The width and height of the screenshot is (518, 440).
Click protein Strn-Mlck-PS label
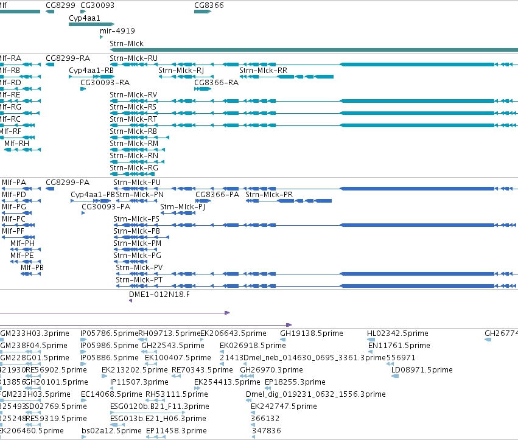click(x=136, y=219)
